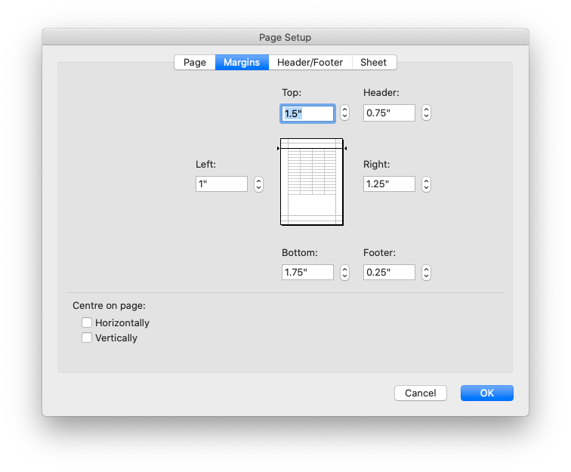This screenshot has width=571, height=472.
Task: Confirm settings with the OK button
Action: click(486, 393)
